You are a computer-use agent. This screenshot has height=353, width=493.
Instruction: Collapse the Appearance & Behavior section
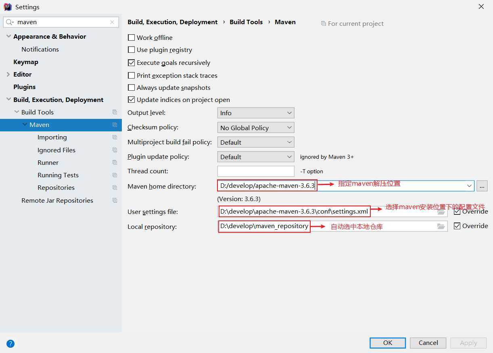coord(8,36)
